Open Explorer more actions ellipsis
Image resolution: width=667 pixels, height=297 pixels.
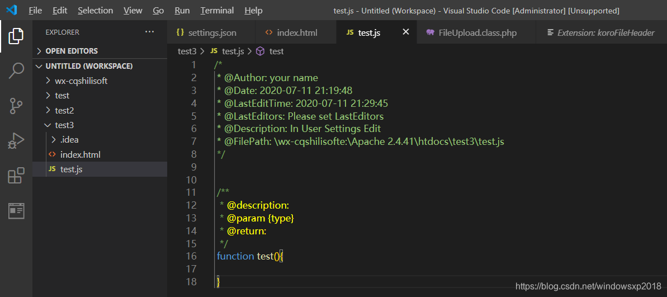click(x=149, y=32)
